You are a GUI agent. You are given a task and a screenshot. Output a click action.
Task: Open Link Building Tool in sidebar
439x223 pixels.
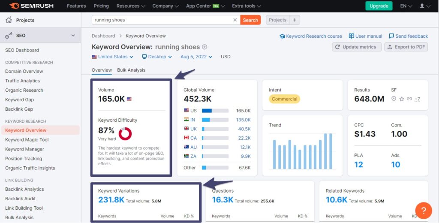(x=24, y=208)
